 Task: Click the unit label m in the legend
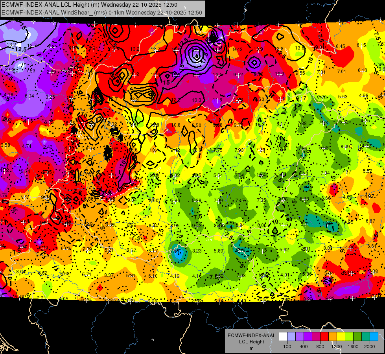pos(252,348)
